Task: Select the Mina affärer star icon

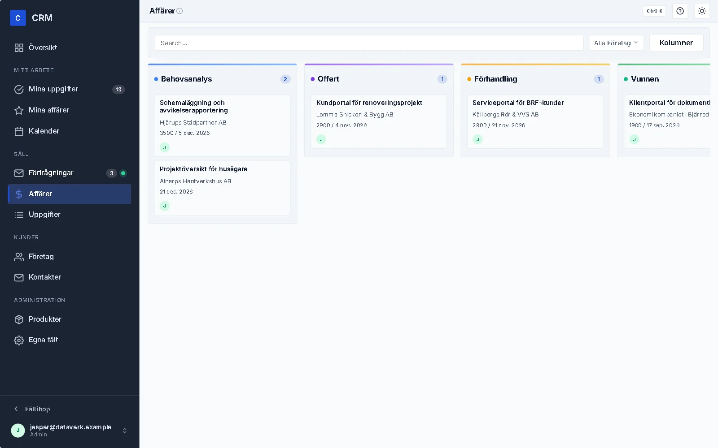Action: [x=19, y=110]
